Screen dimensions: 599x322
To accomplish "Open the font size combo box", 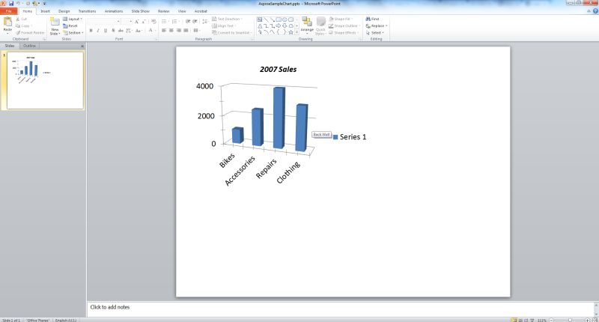I will [127, 22].
